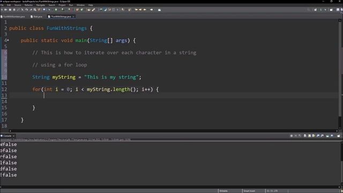The width and height of the screenshot is (343, 193).
Task: Open the File menu
Action: [2, 5]
